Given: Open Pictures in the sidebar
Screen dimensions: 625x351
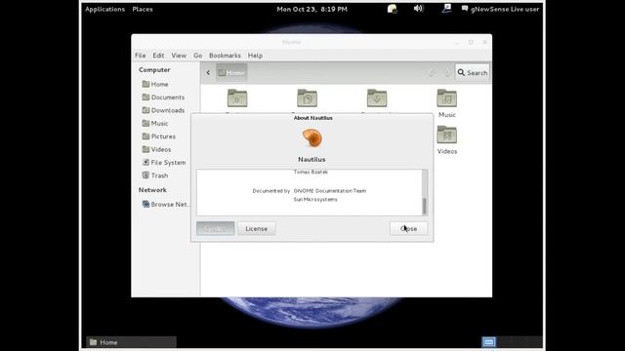Looking at the screenshot, I should pos(159,136).
